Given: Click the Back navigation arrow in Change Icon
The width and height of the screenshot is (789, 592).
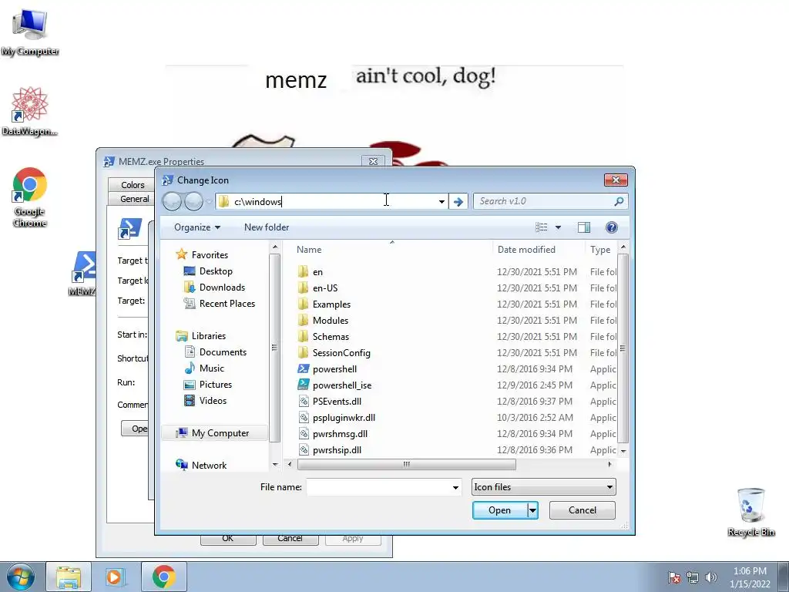Looking at the screenshot, I should pos(172,201).
